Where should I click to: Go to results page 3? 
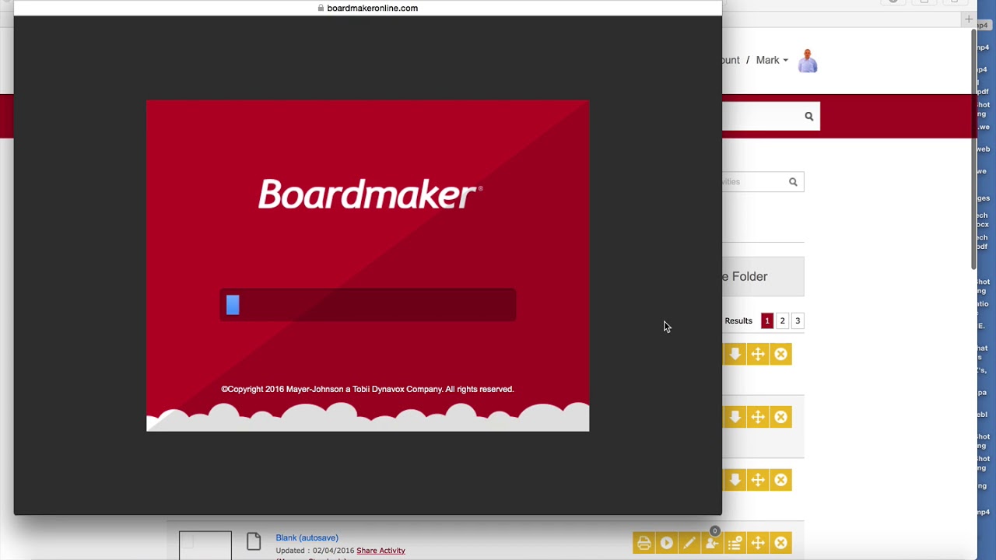797,320
